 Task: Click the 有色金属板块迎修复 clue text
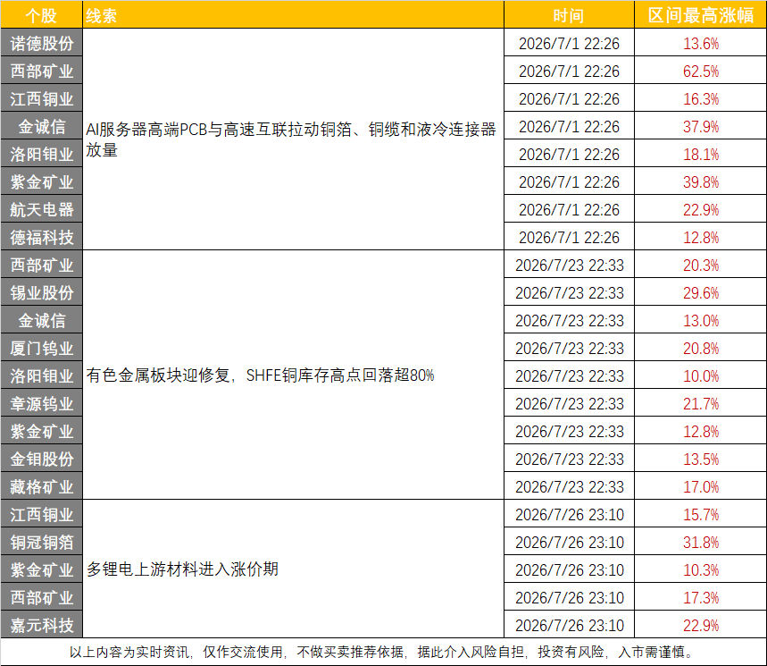[260, 375]
